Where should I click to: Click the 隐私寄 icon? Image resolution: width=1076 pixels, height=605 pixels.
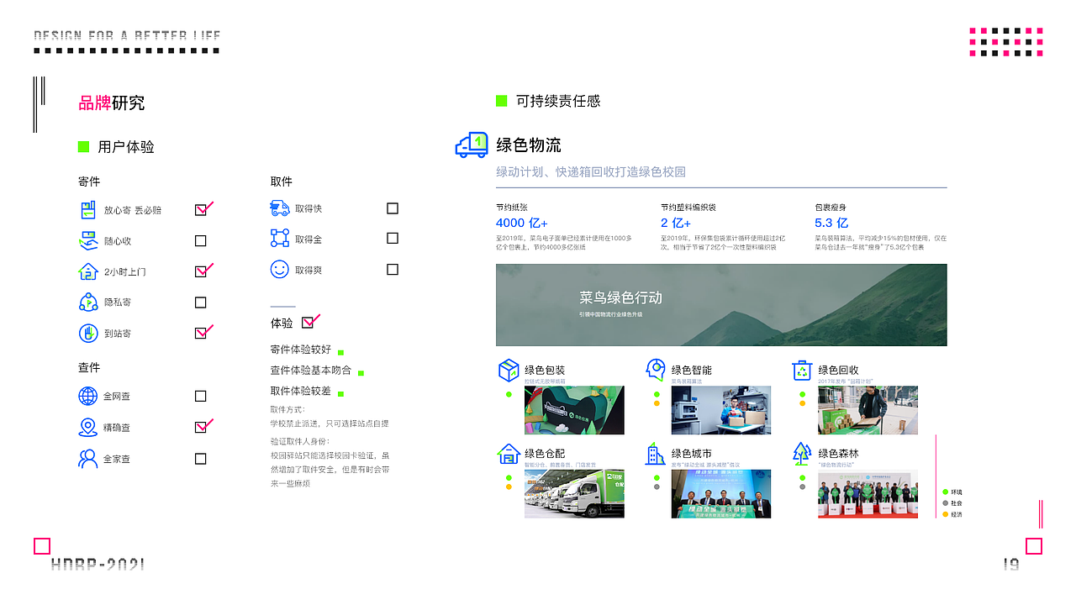click(x=88, y=302)
